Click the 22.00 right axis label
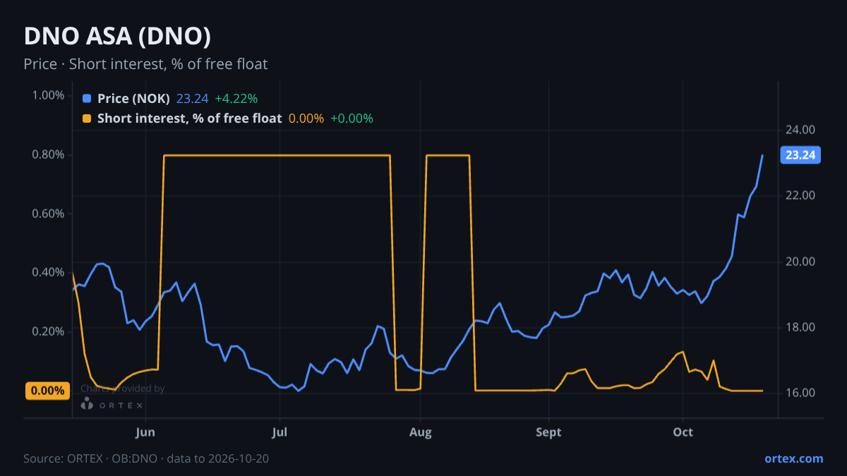The image size is (847, 476). 800,195
